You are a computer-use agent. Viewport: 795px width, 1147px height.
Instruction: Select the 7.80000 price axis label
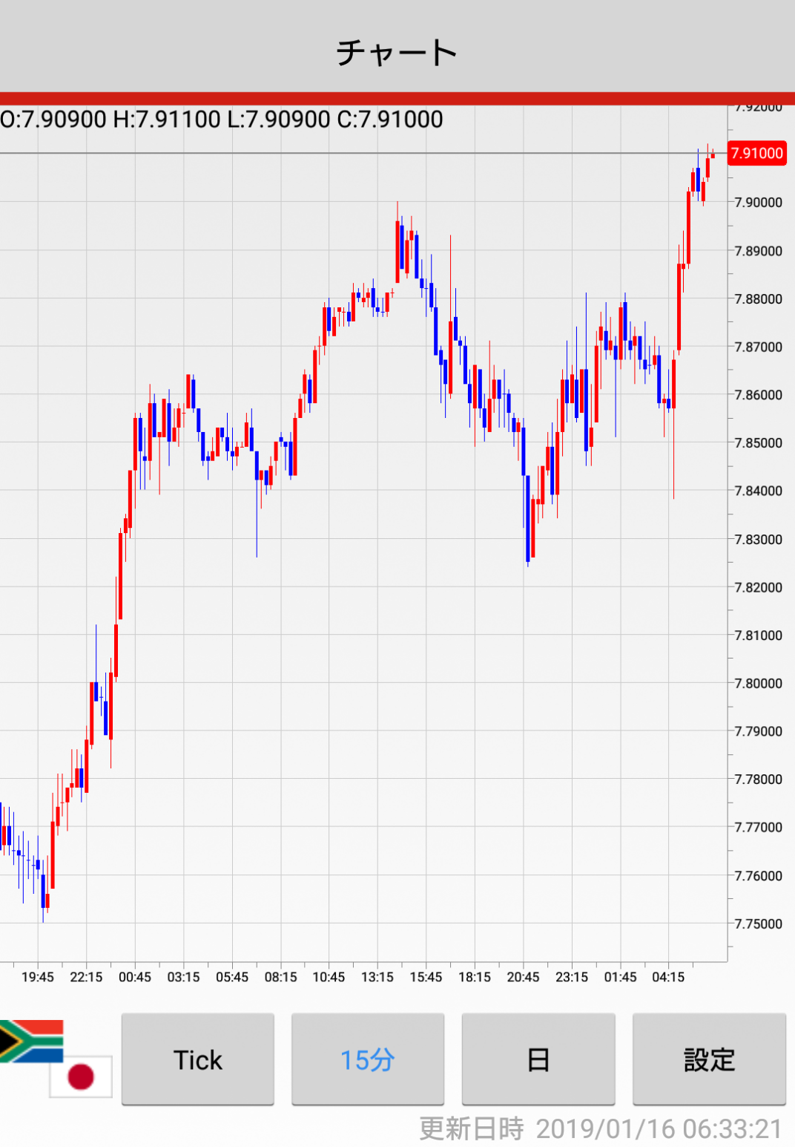tap(758, 683)
